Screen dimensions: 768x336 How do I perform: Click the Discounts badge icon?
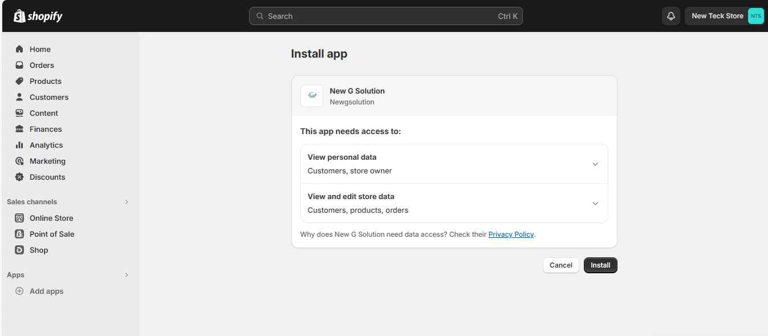(x=19, y=177)
